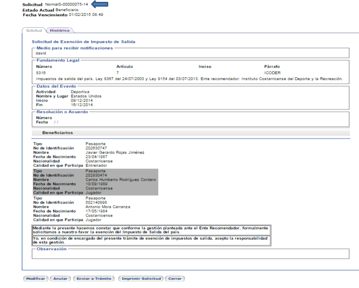Click the Beneficiarios section header
Screen dimensions: 359x288
coord(57,133)
